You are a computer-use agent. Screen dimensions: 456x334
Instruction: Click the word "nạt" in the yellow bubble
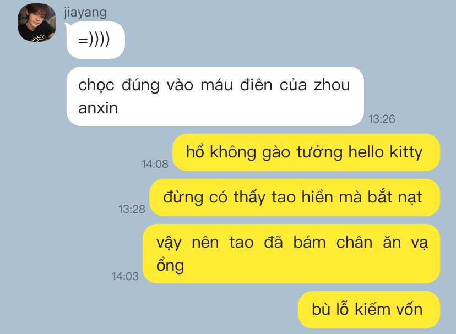410,198
